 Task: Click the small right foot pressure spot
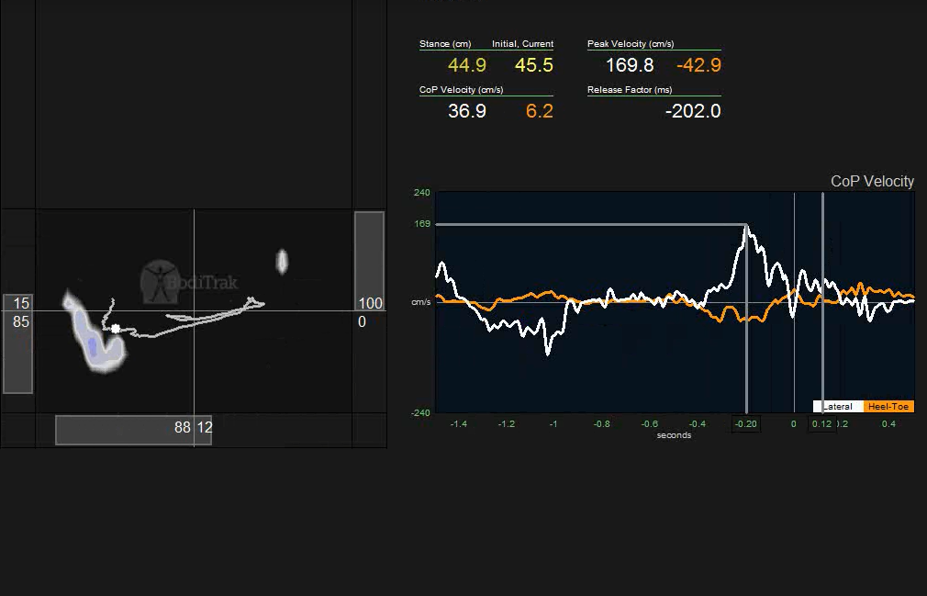click(282, 262)
